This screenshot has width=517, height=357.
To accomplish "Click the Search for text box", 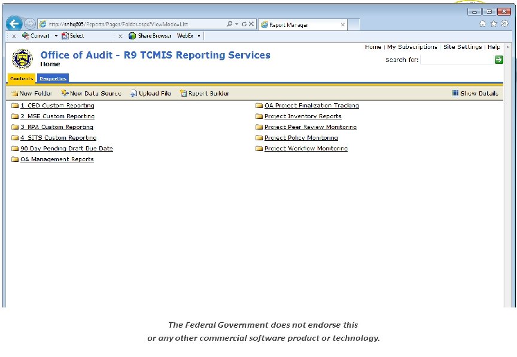I will pos(457,60).
